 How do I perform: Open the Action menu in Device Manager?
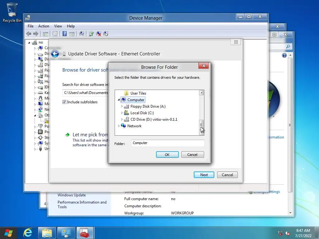44,26
